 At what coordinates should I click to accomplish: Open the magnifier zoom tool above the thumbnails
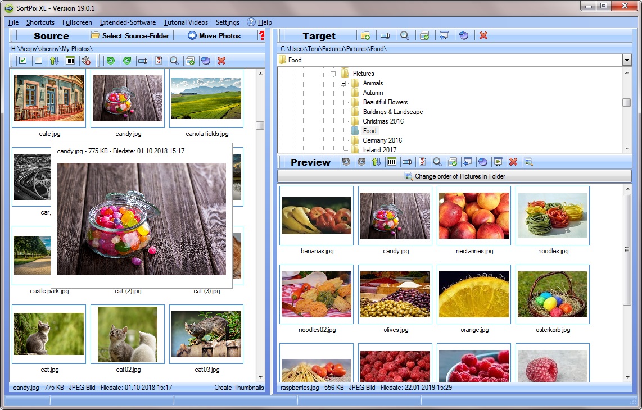tap(174, 60)
